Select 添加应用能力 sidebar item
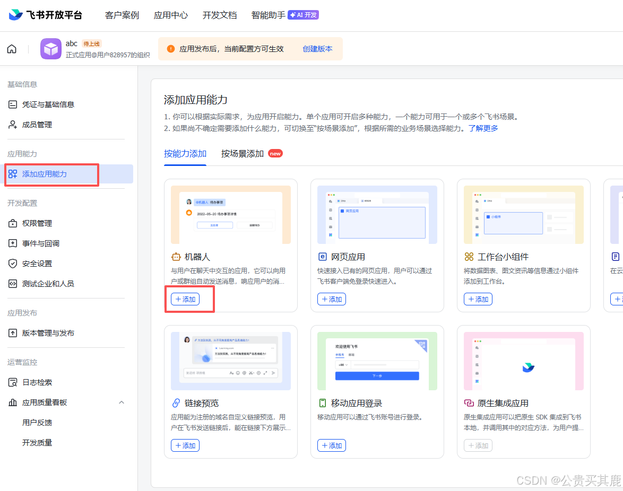The image size is (623, 491). click(x=67, y=174)
